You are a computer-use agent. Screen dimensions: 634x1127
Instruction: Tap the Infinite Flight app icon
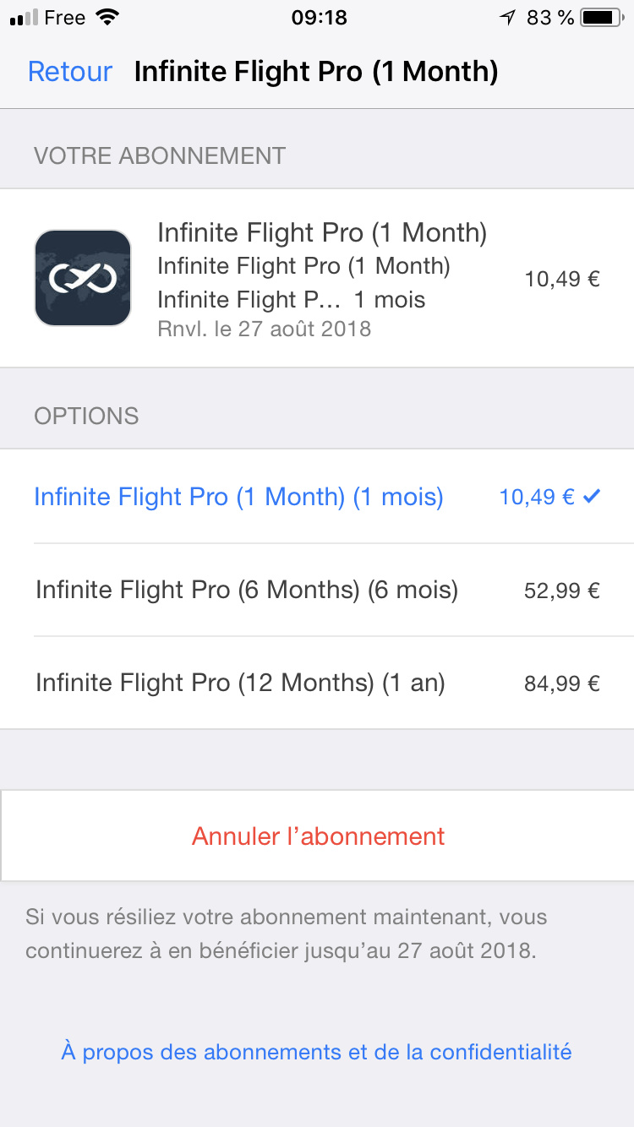click(83, 278)
